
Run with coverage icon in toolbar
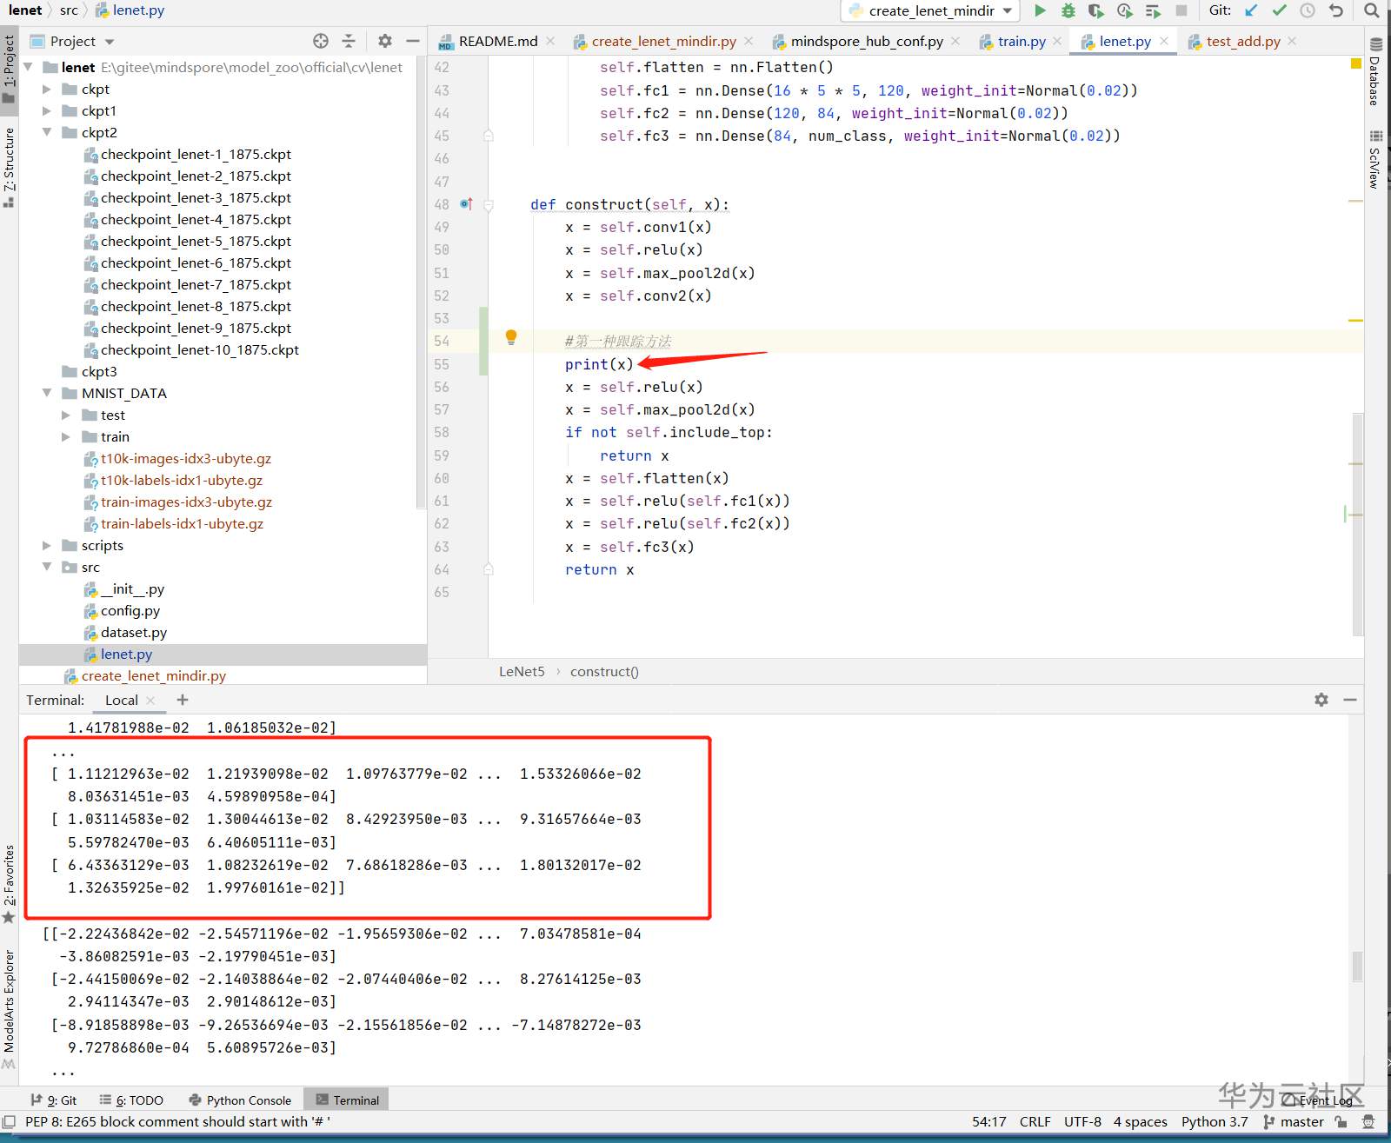[1096, 10]
